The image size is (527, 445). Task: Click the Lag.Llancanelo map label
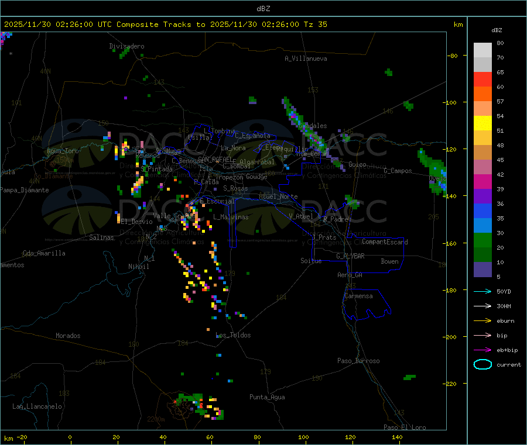(37, 406)
